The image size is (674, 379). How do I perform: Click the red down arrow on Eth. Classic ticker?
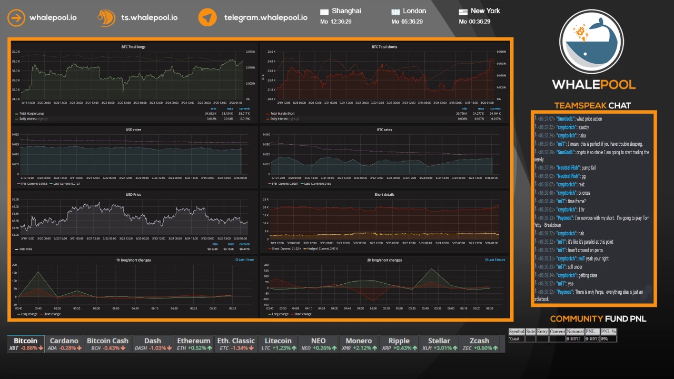(x=252, y=348)
